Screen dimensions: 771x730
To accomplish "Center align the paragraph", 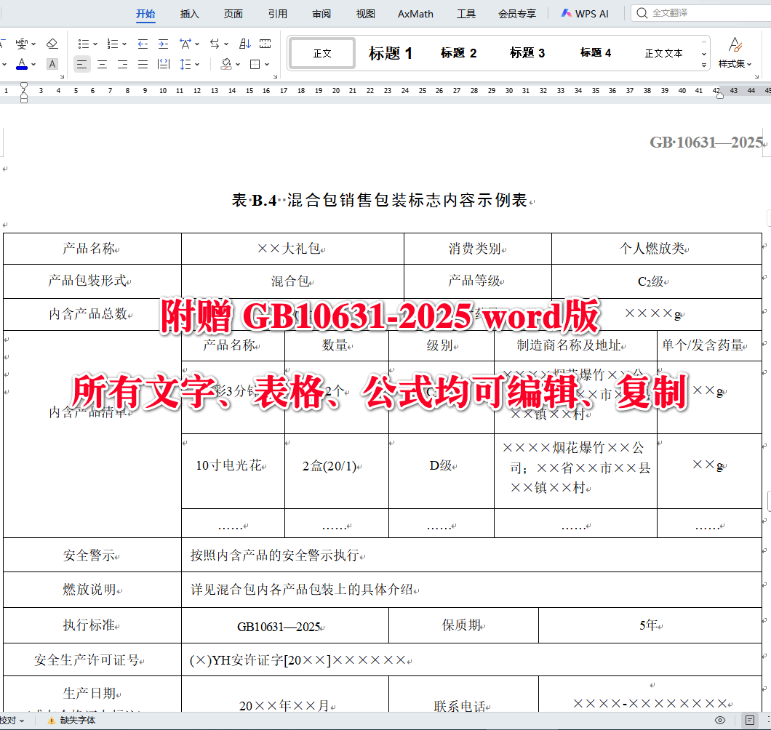I will (x=102, y=64).
